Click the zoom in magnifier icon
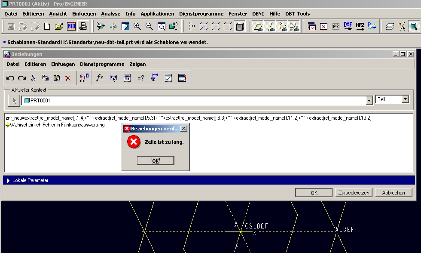This screenshot has width=421, height=253. click(x=137, y=26)
